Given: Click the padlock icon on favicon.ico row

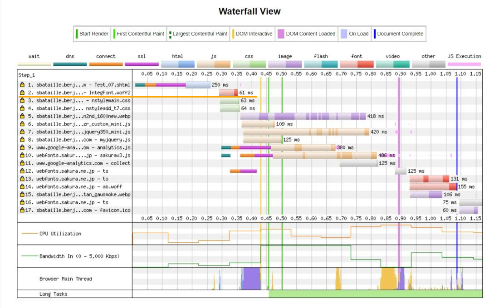Looking at the screenshot, I should click(22, 210).
